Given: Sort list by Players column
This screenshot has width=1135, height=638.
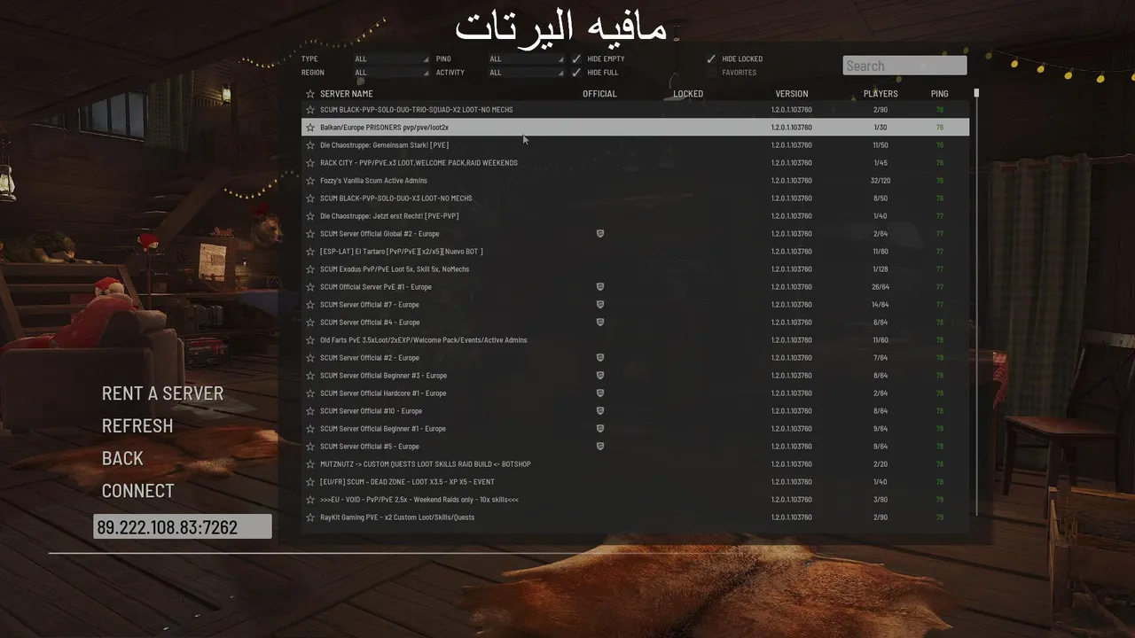Looking at the screenshot, I should (881, 94).
